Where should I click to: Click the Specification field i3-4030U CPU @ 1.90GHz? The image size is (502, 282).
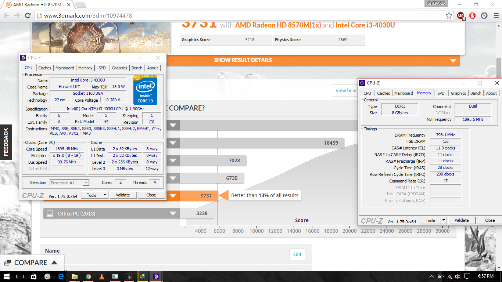(x=105, y=109)
